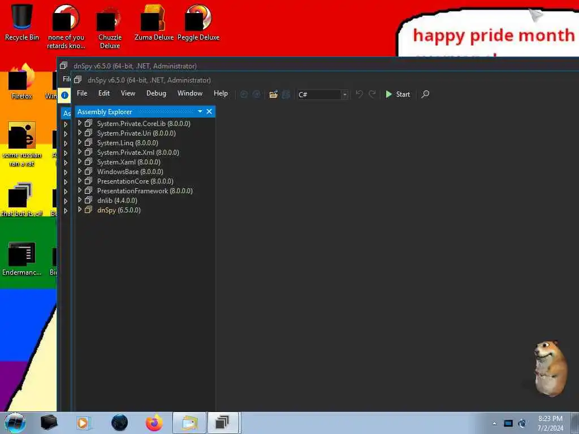Show hidden tray icons arrow
The width and height of the screenshot is (579, 434).
point(495,423)
